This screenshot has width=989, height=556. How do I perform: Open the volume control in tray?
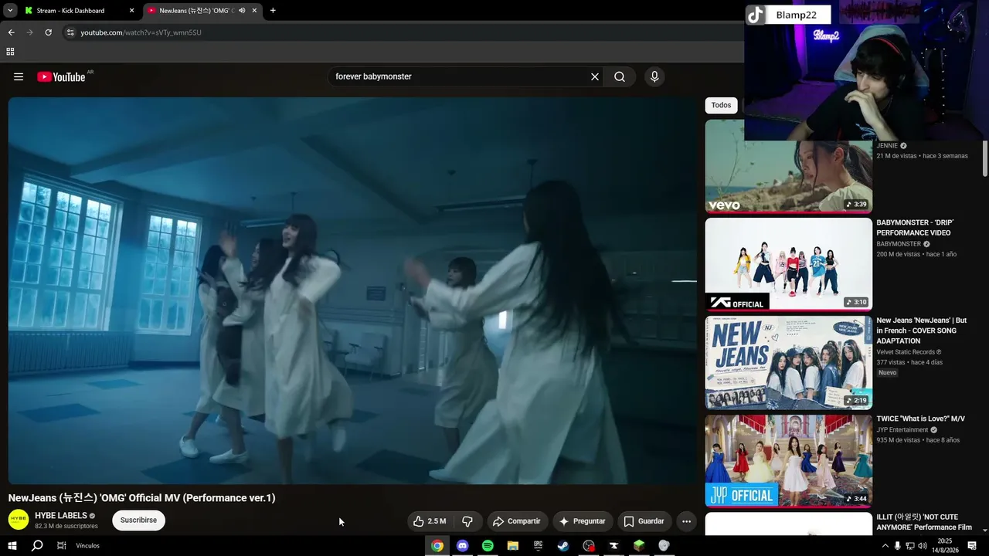tap(923, 546)
